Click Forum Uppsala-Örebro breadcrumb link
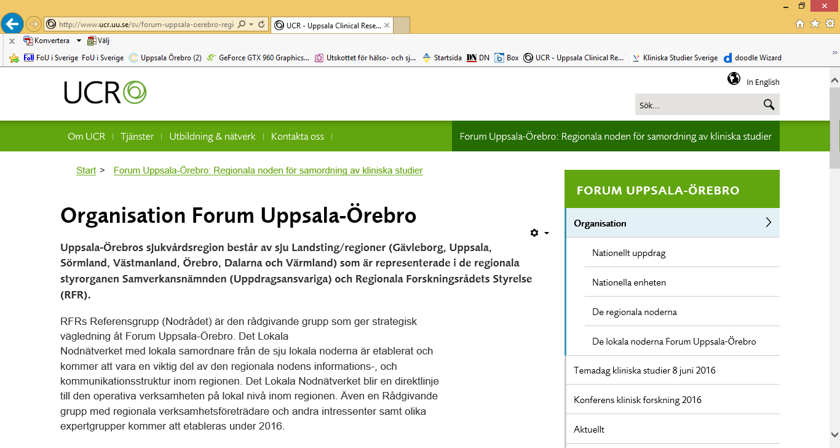This screenshot has height=448, width=840. [268, 170]
